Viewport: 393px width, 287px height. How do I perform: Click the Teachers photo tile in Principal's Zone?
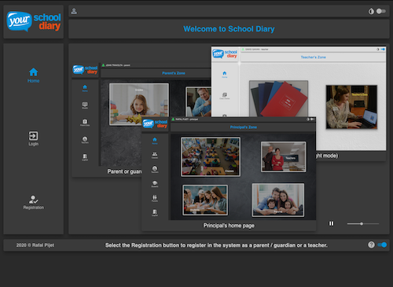pyautogui.click(x=283, y=156)
